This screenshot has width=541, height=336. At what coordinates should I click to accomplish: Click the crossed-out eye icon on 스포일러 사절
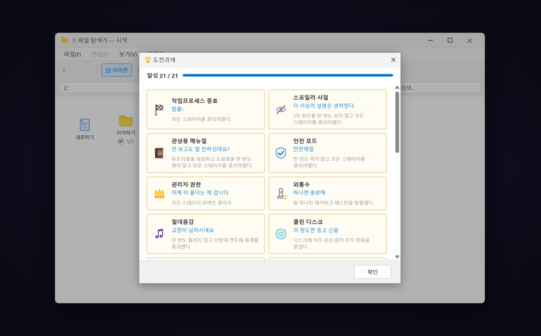point(281,109)
